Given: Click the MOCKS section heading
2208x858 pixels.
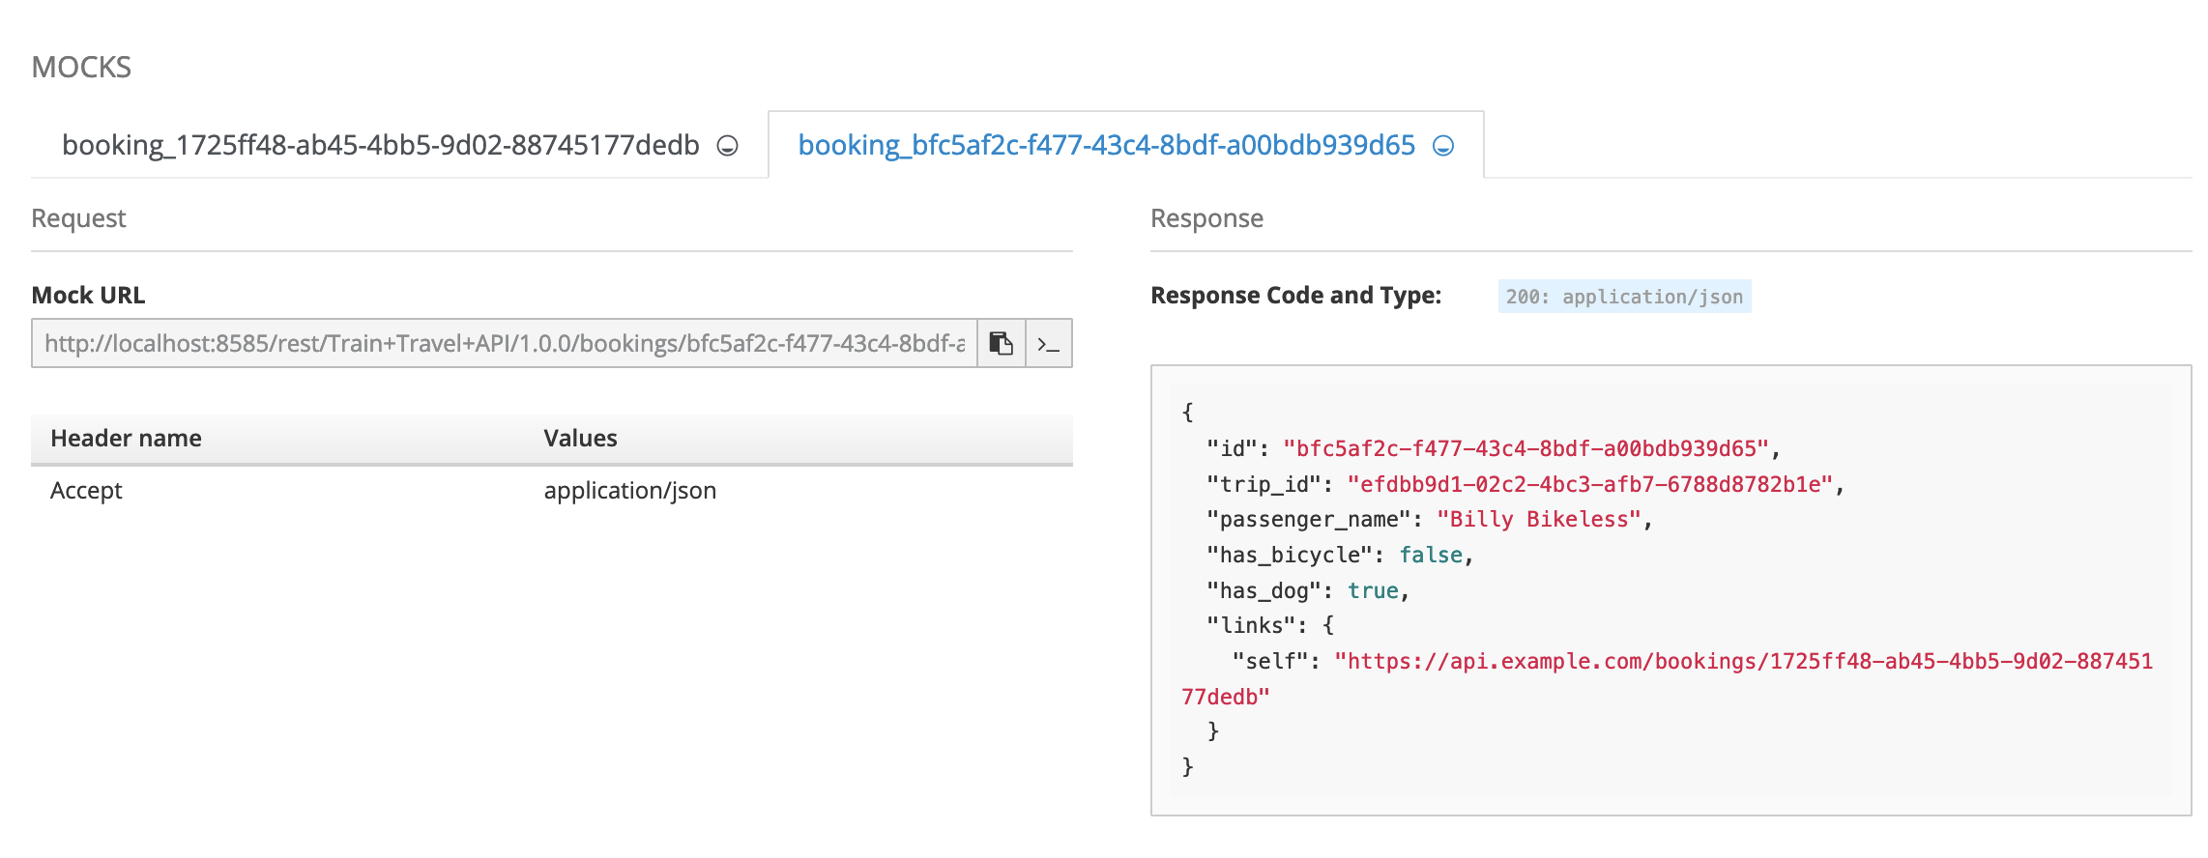Looking at the screenshot, I should (81, 68).
